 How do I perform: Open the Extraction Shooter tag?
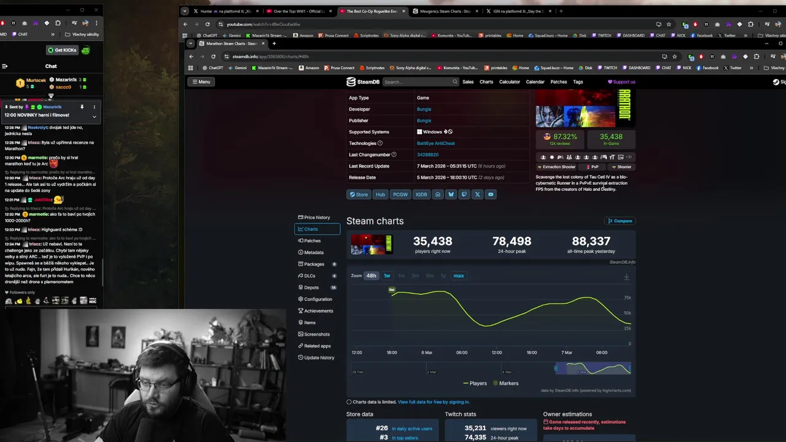[557, 167]
